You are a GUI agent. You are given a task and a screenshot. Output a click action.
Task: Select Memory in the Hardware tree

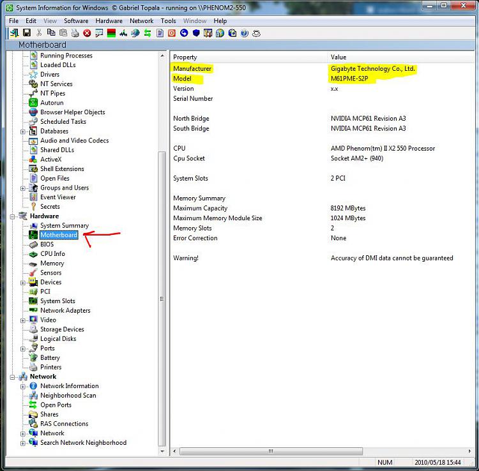pyautogui.click(x=52, y=263)
